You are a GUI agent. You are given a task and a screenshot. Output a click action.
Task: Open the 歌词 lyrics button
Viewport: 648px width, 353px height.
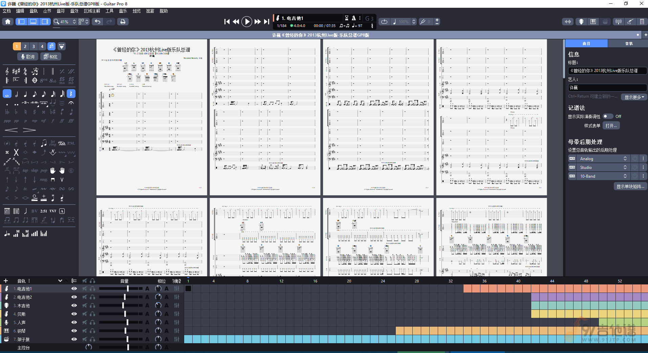(28, 57)
